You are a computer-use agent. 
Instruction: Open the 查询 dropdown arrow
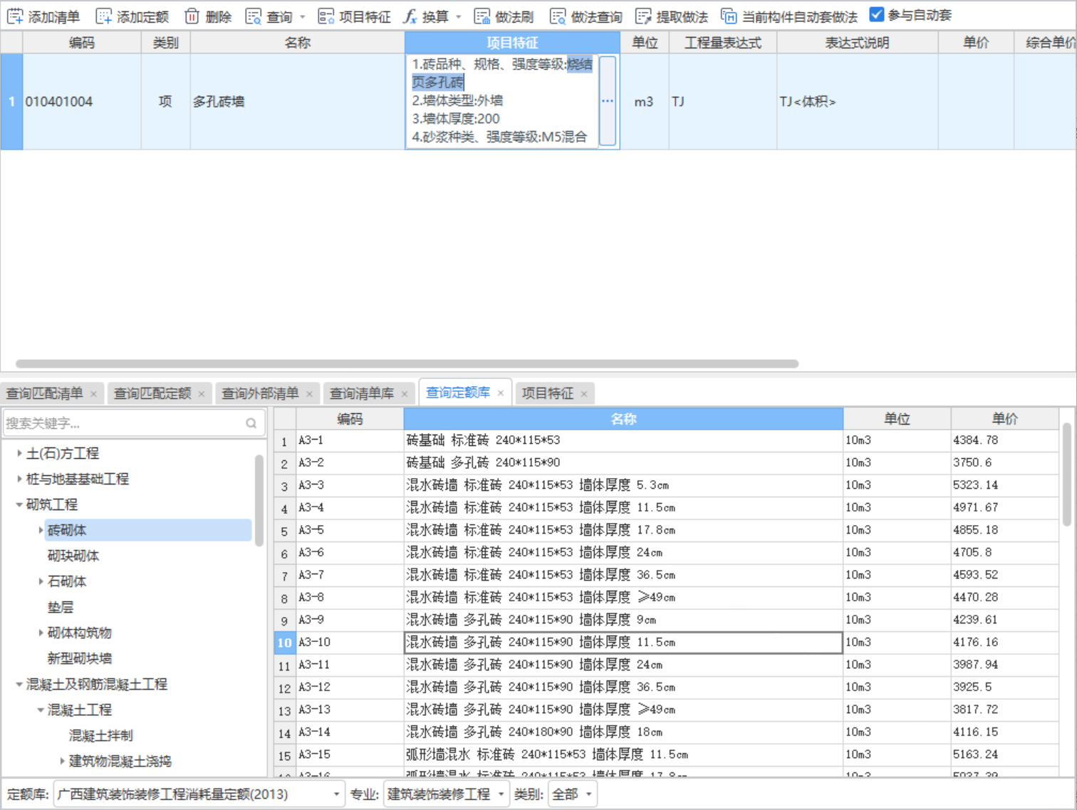click(x=303, y=16)
